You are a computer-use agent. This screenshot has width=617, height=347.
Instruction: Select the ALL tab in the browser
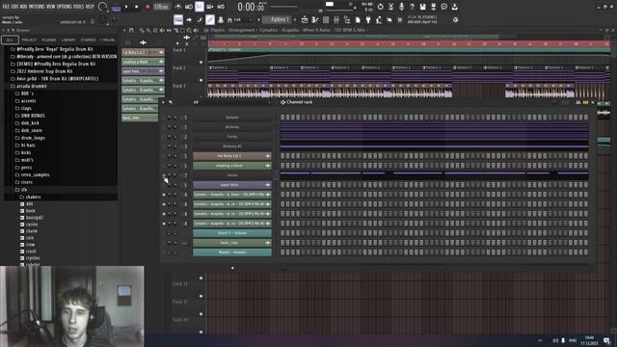[x=10, y=40]
